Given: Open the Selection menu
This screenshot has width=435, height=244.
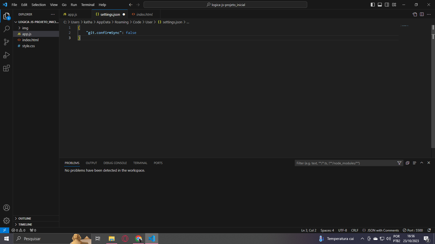Looking at the screenshot, I should pyautogui.click(x=39, y=5).
